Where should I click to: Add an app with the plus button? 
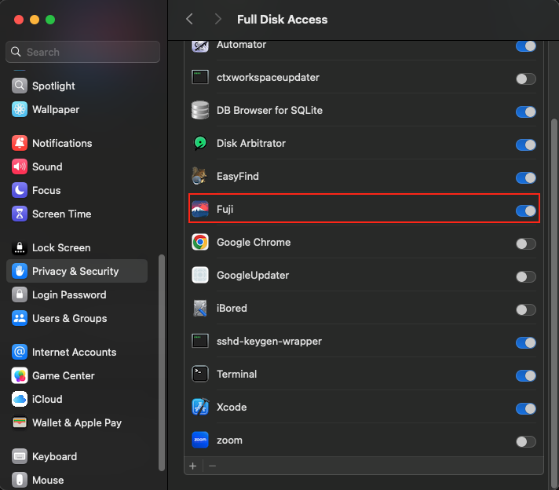pyautogui.click(x=193, y=466)
